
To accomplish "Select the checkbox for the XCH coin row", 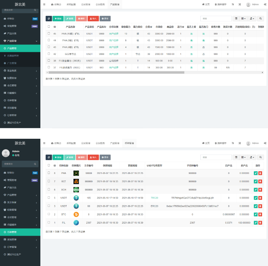I will 49,189.
